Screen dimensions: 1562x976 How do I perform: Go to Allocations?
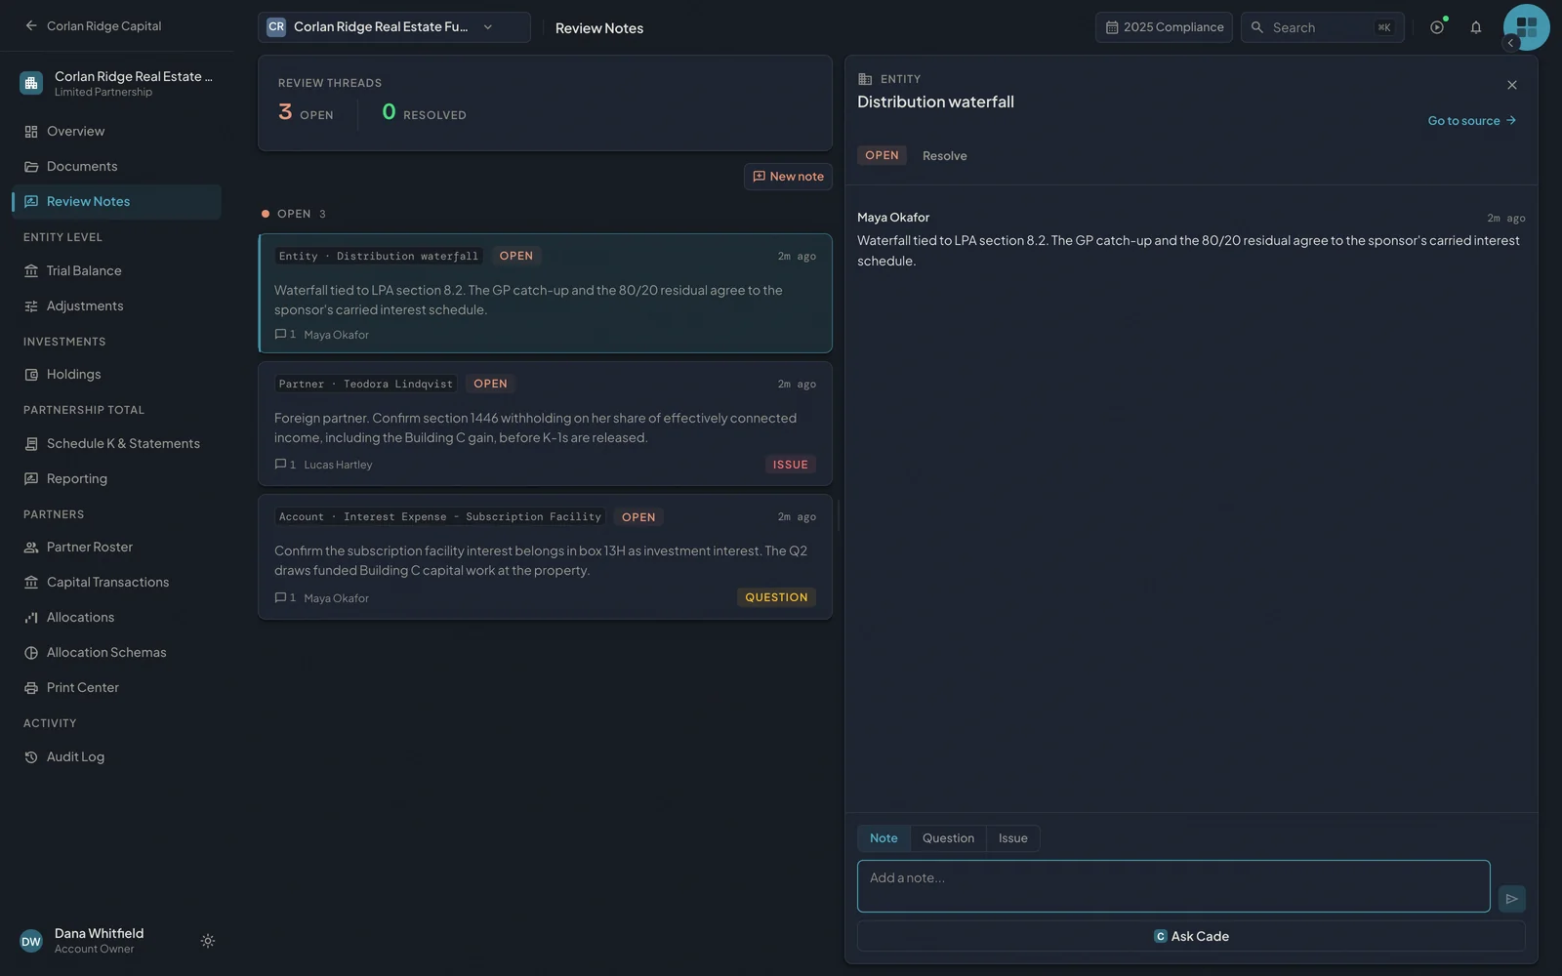tap(116, 618)
